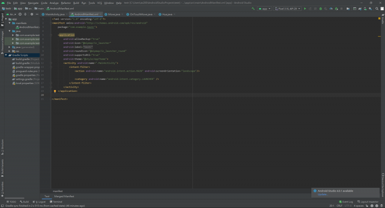Toggle the Resource Manager side panel

pos(2,41)
